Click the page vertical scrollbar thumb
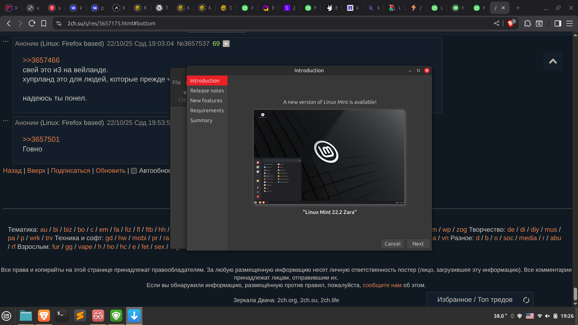 tap(575, 294)
